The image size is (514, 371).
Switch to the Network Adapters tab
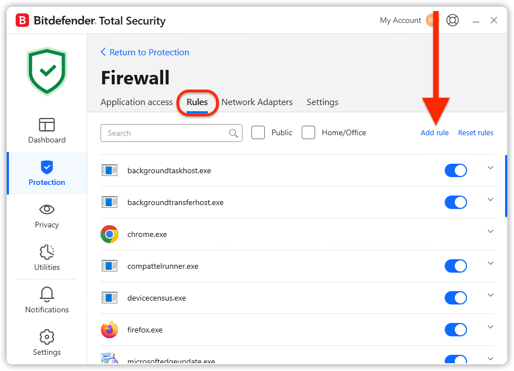click(257, 102)
